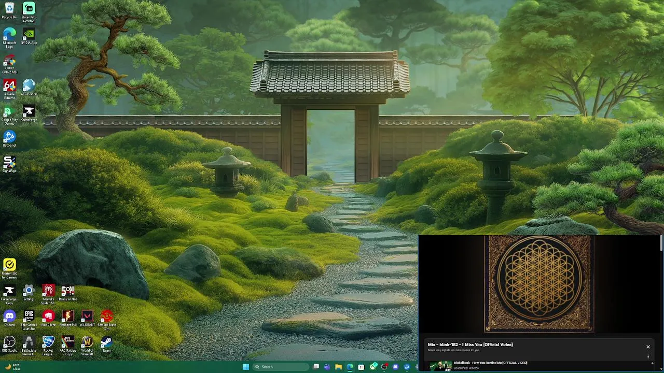Open the NVIDIA App desktop shortcut
The width and height of the screenshot is (664, 373).
coord(29,36)
